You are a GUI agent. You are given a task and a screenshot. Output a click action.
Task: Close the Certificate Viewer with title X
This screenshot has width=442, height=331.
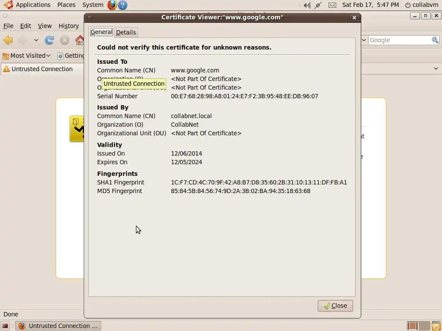[354, 18]
